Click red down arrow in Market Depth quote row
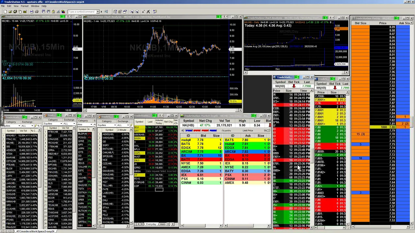This screenshot has width=415, height=233. 269,125
